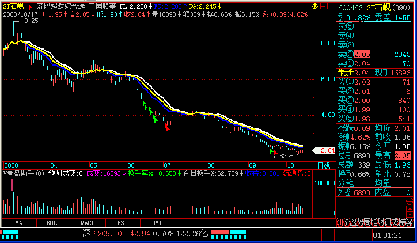Click the 买⑤ 1.98 bid price row

[x=374, y=119]
